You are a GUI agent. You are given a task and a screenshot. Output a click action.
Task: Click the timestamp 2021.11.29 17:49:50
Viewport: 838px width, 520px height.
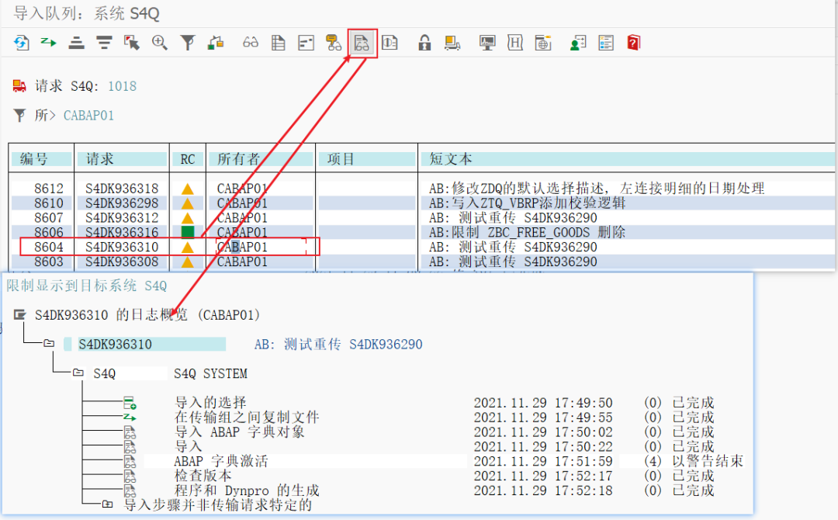point(543,403)
